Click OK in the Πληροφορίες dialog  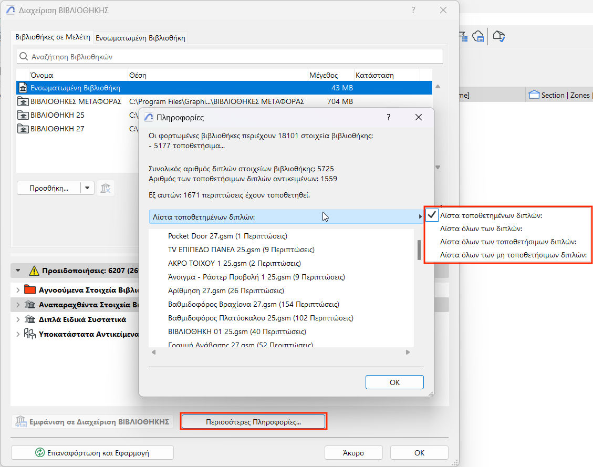(394, 382)
